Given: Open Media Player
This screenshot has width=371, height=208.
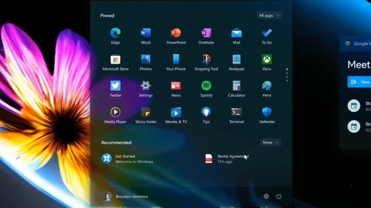Looking at the screenshot, I should click(x=115, y=116).
